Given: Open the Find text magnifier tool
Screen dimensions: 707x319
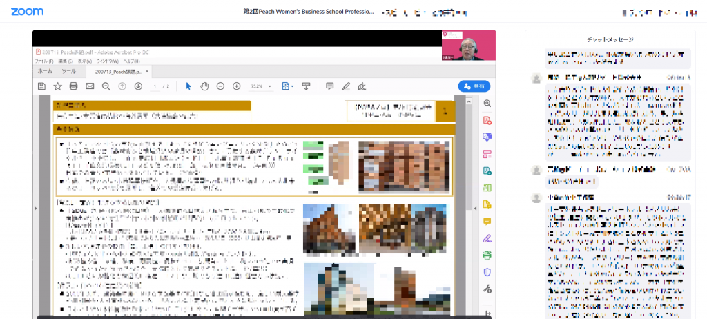Looking at the screenshot, I should pos(106,86).
